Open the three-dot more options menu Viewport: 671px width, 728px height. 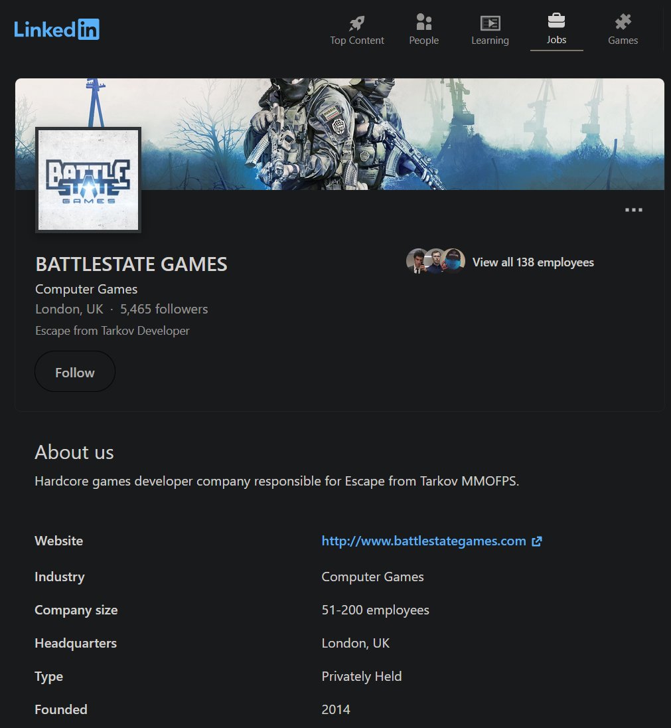(x=633, y=210)
